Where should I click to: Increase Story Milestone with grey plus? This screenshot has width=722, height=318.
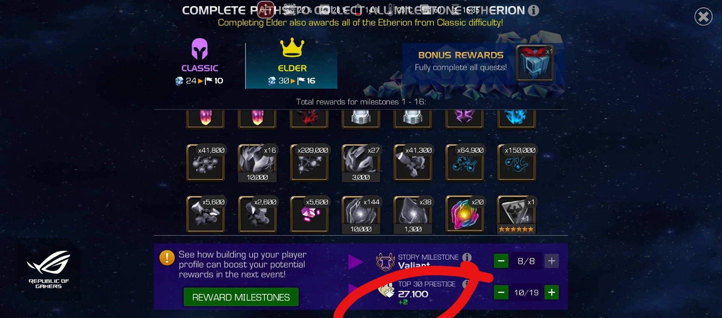[551, 261]
